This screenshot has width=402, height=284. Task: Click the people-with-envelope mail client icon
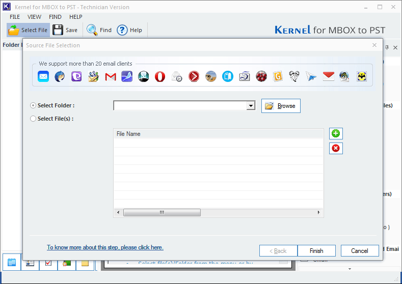tap(94, 76)
